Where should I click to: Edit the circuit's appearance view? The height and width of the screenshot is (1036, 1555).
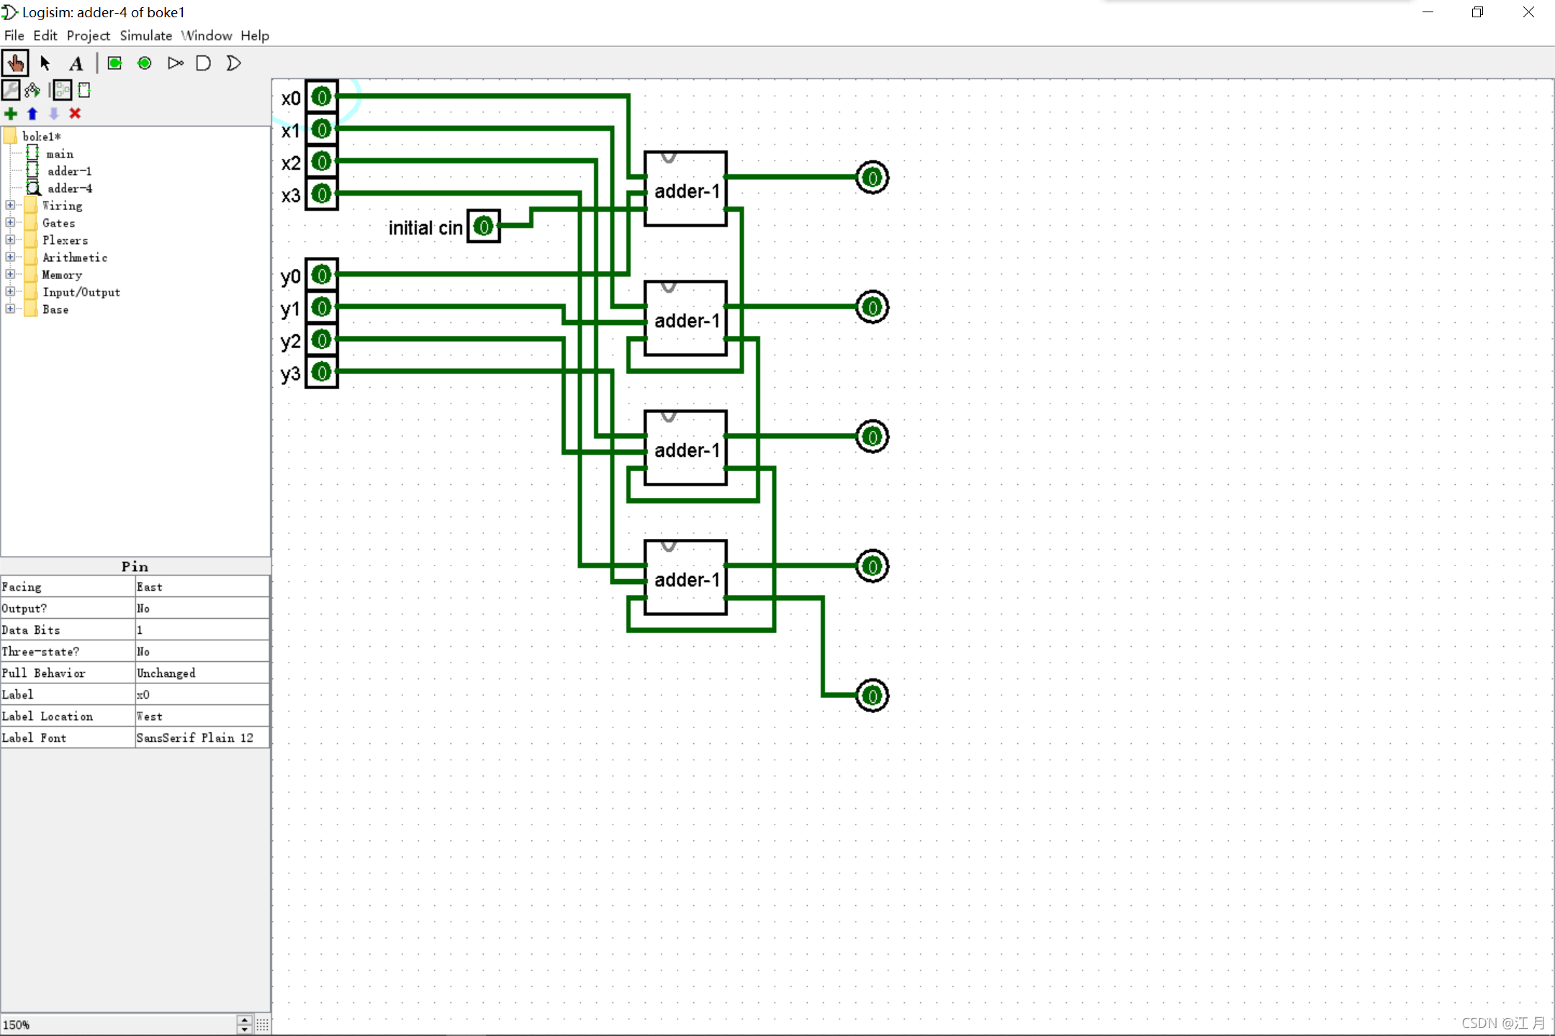point(84,90)
